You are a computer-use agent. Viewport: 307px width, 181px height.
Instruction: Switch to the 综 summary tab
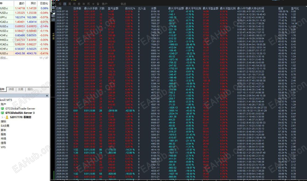click(60, 4)
